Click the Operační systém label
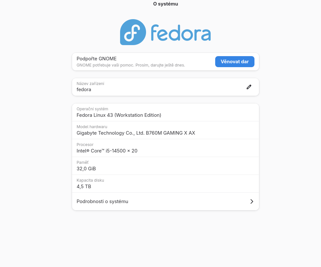This screenshot has width=321, height=267. 92,109
